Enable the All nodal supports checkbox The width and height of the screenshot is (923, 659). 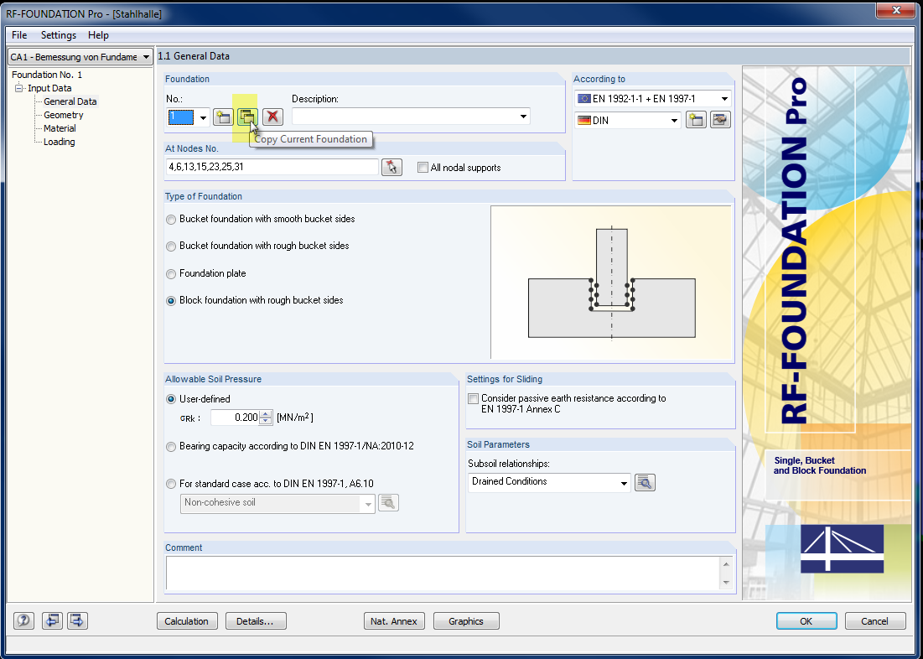click(x=423, y=167)
